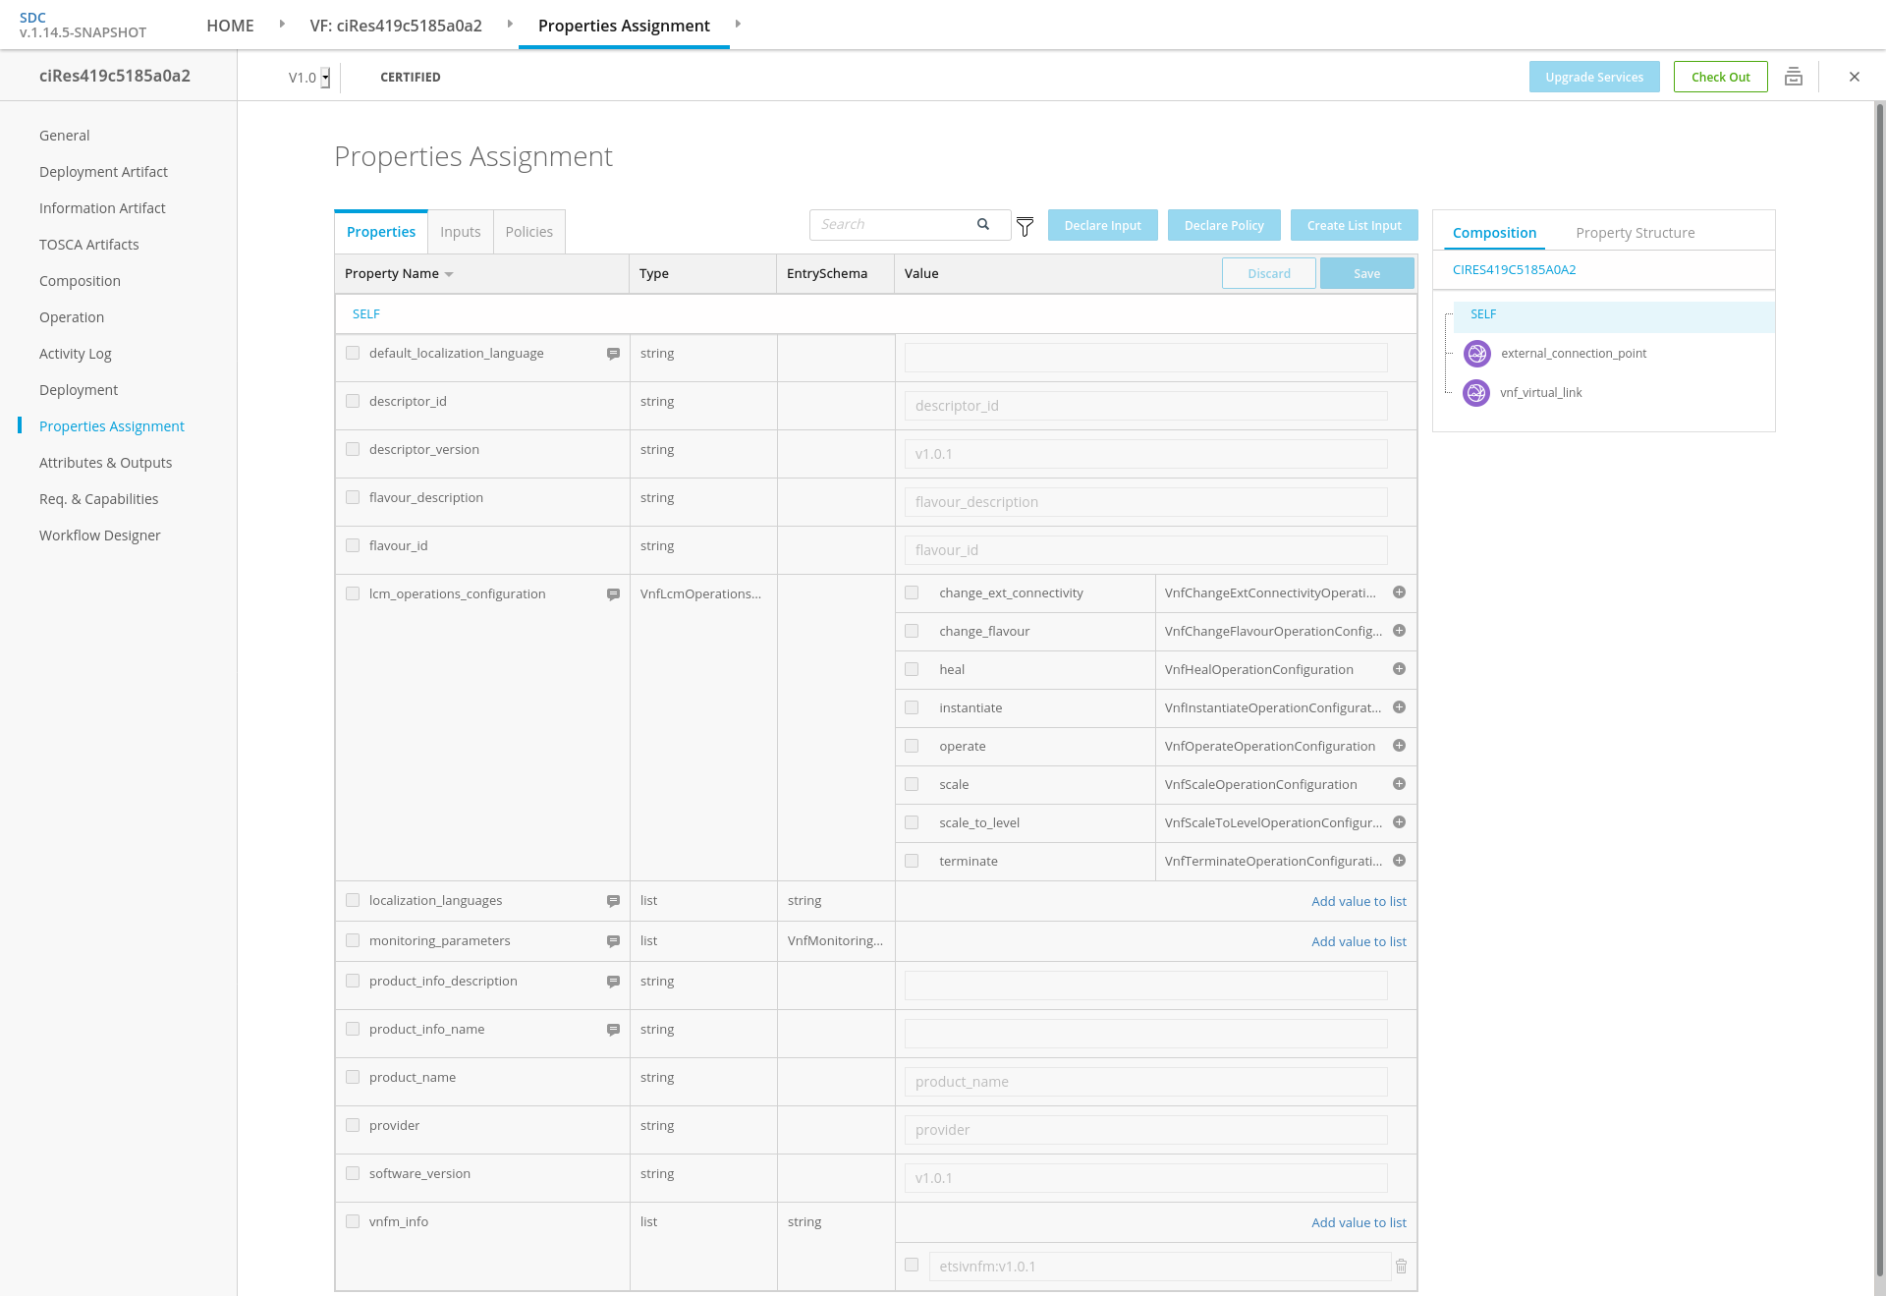Image resolution: width=1886 pixels, height=1296 pixels.
Task: Click the Check Out button
Action: [1720, 77]
